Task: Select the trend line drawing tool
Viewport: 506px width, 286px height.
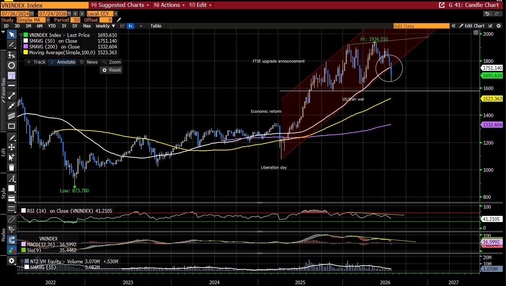Action: click(12, 45)
